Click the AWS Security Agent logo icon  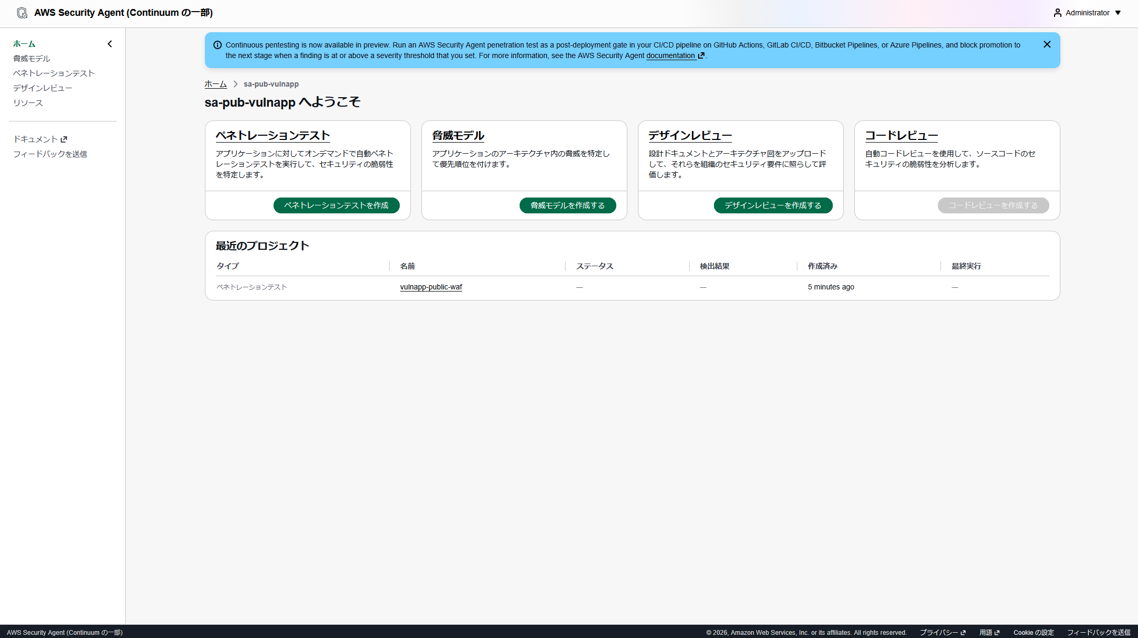tap(22, 13)
